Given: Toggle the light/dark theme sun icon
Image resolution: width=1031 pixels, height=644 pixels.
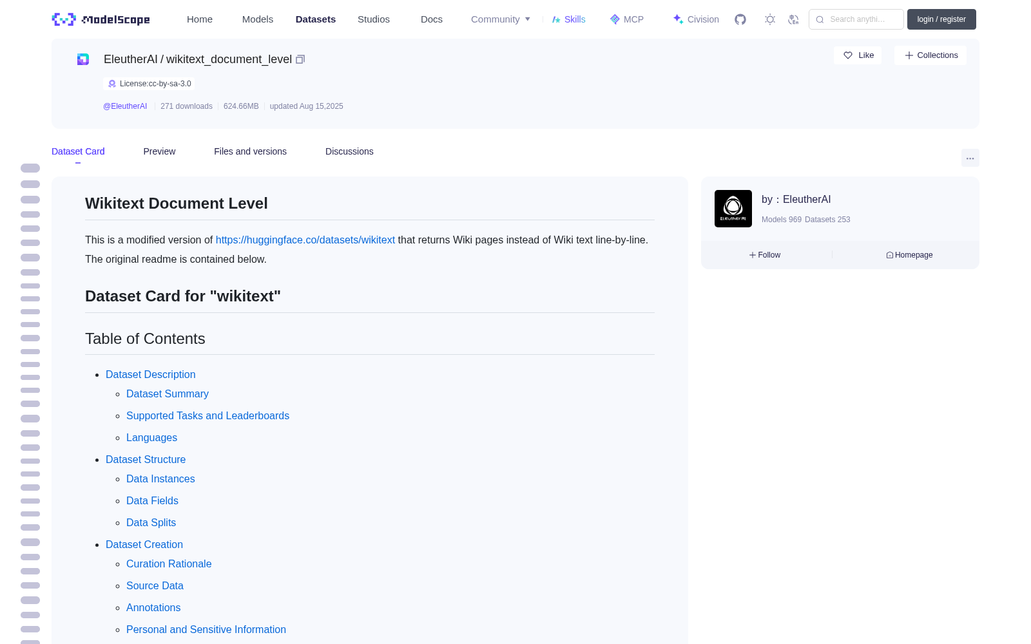Looking at the screenshot, I should point(770,19).
